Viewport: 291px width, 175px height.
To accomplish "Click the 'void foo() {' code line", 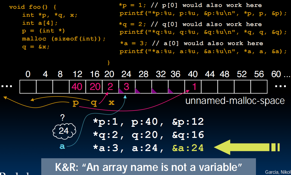I will pyautogui.click(x=33, y=7).
